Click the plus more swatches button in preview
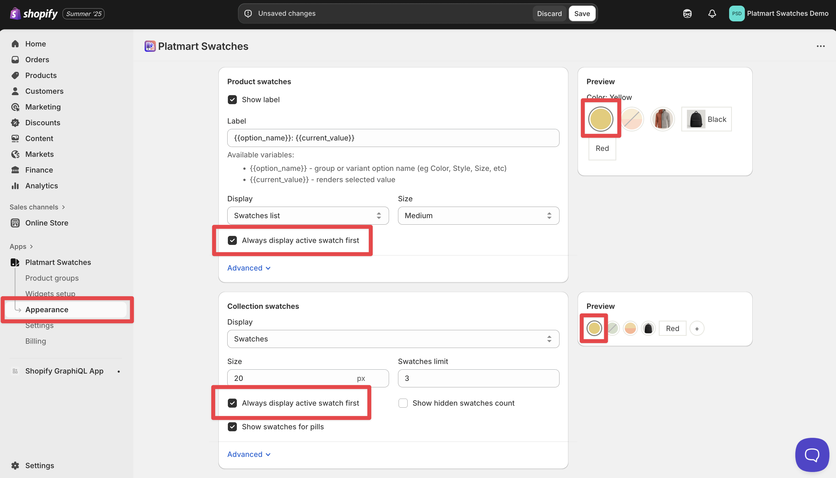This screenshot has width=836, height=478. coord(696,328)
